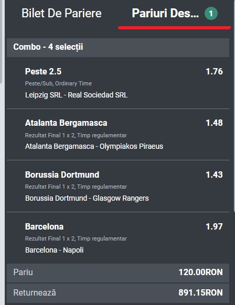The width and height of the screenshot is (235, 305).
Task: Click the Barcelona selection title
Action: pyautogui.click(x=44, y=226)
